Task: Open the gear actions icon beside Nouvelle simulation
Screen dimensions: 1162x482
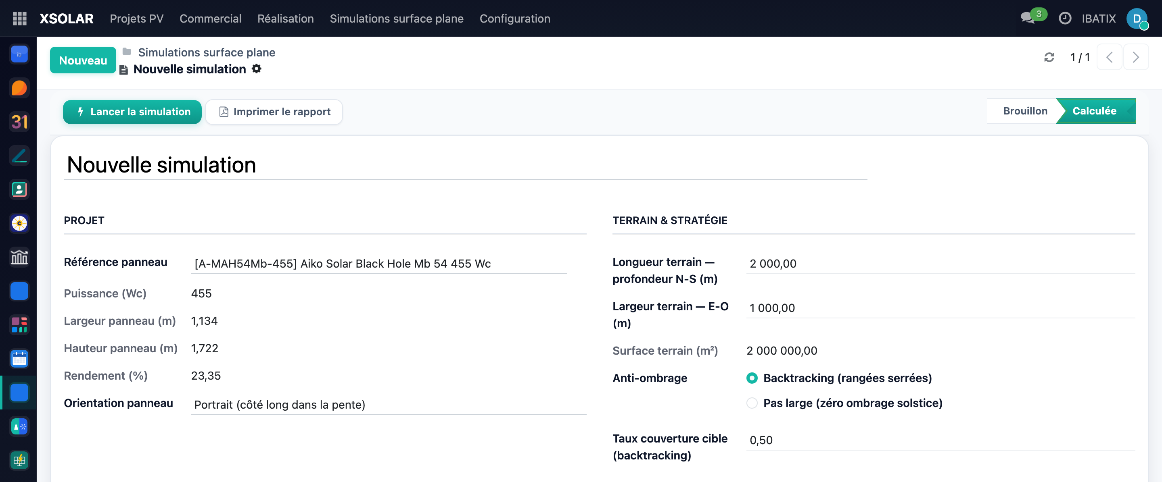Action: pos(256,69)
